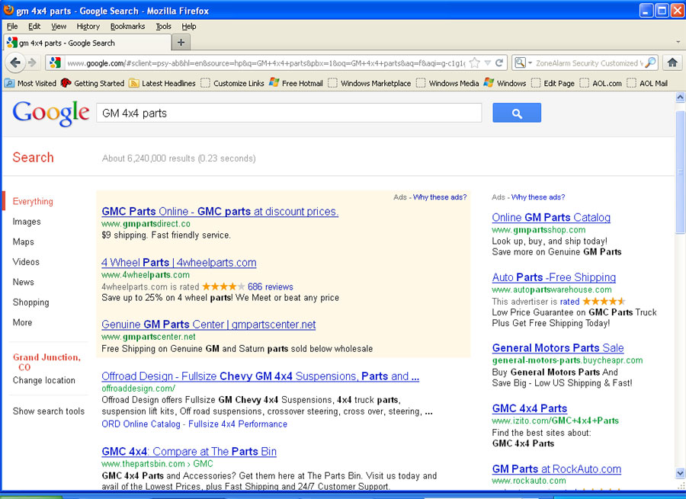
Task: Open the Tools menu
Action: [164, 26]
